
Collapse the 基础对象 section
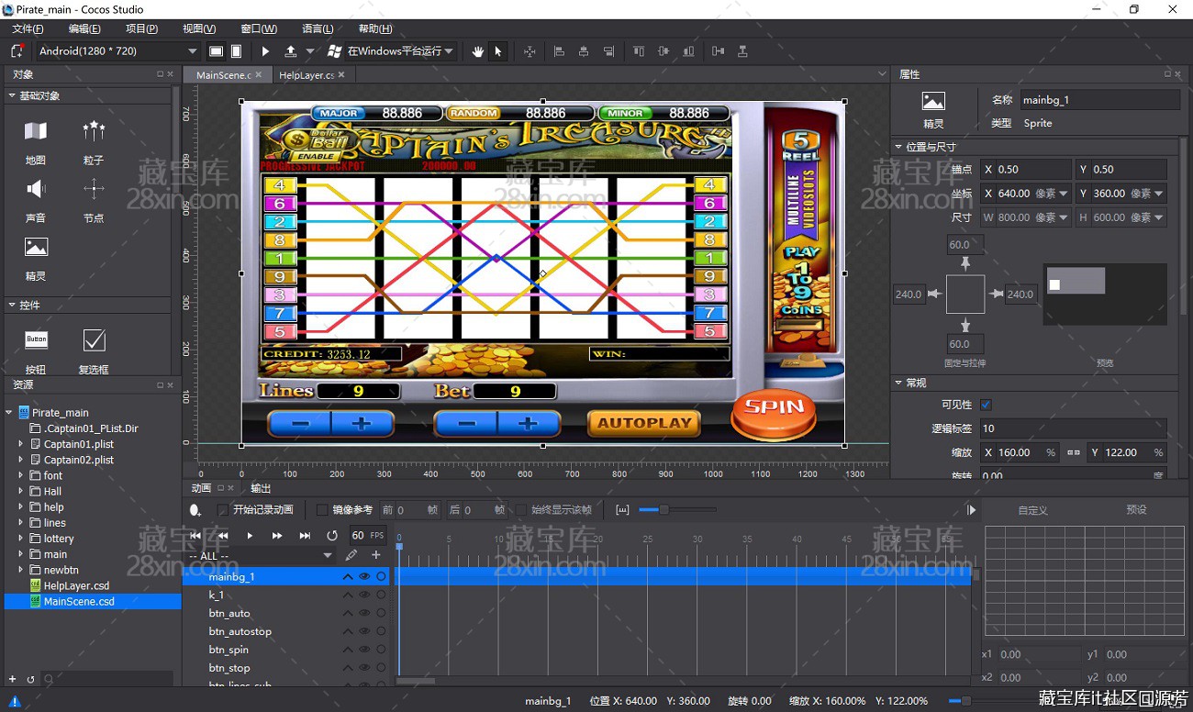coord(12,95)
